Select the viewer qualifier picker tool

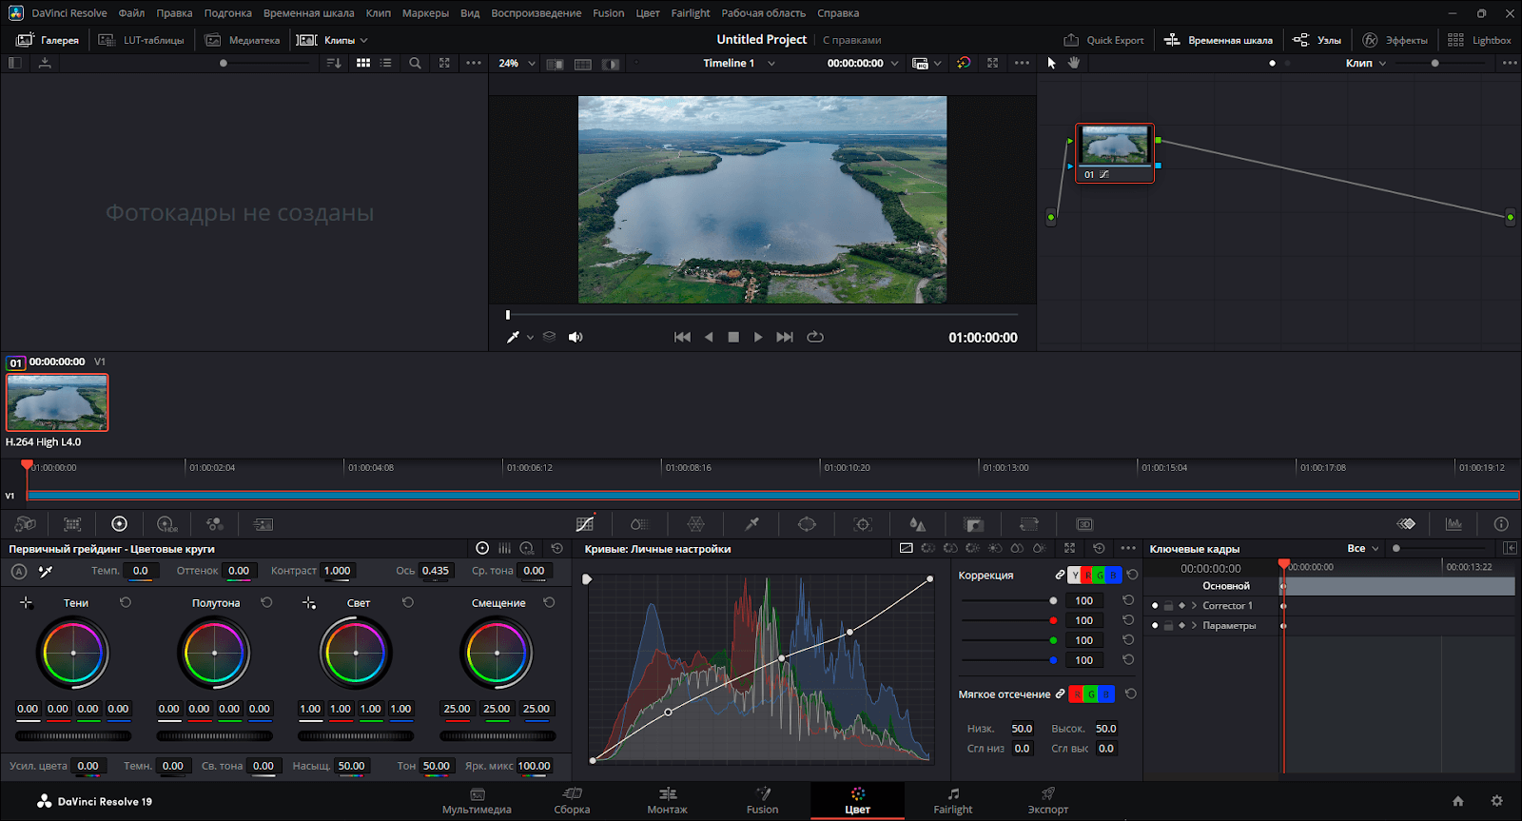[x=513, y=337]
